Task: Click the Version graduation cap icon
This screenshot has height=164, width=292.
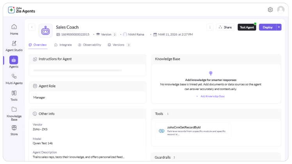Action: [98, 34]
